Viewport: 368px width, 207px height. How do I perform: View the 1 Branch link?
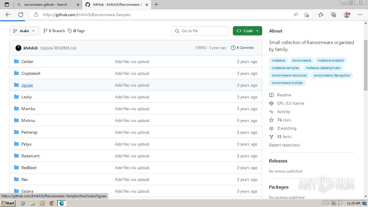tap(54, 31)
